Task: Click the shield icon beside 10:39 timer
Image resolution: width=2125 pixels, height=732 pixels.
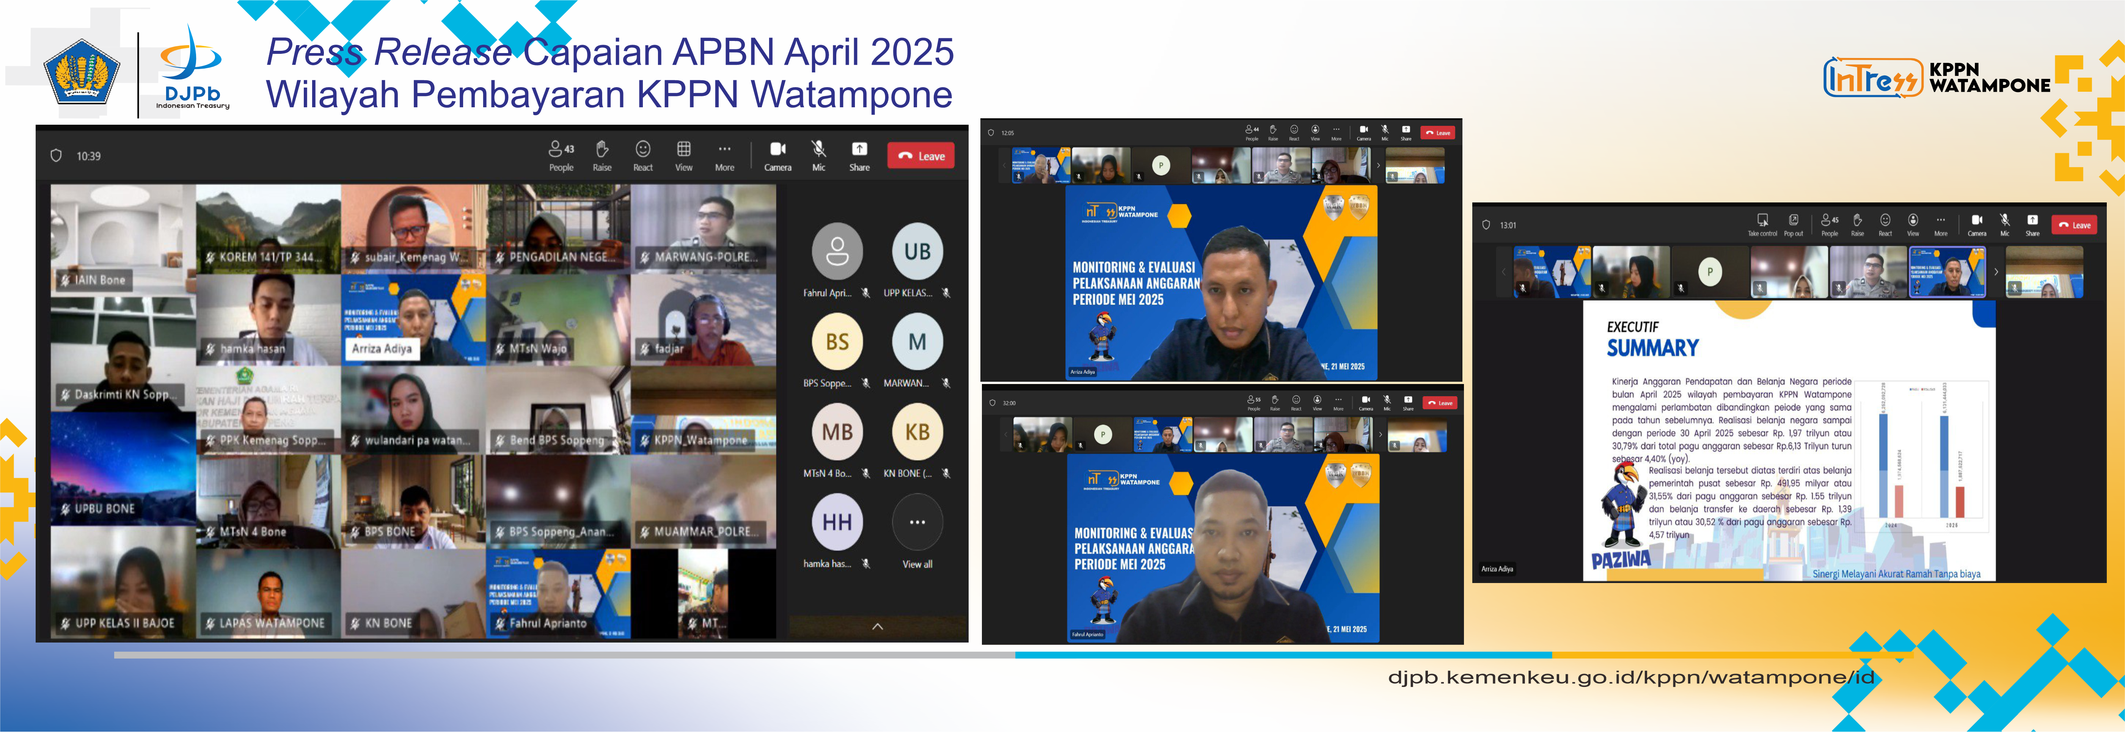Action: (56, 156)
